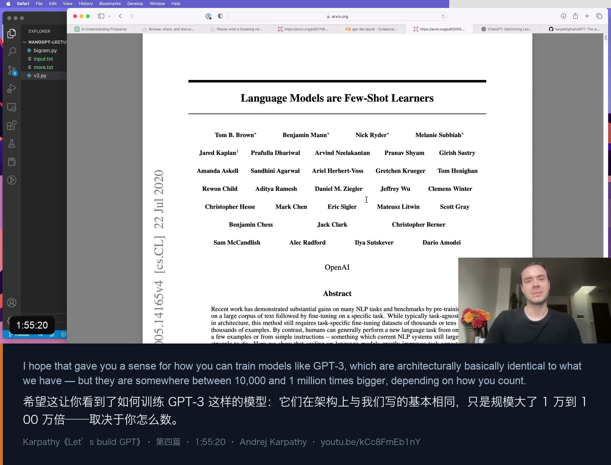611x465 pixels.
Task: Click the 'OpenAI' affiliation text
Action: 337,267
